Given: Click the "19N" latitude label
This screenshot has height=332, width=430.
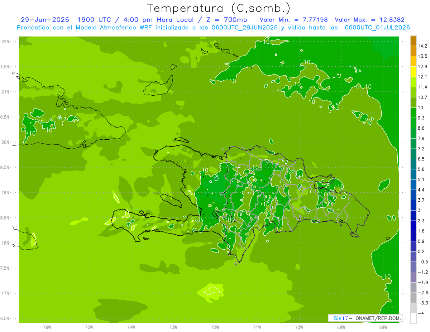Looking at the screenshot, I should pos(6,193).
